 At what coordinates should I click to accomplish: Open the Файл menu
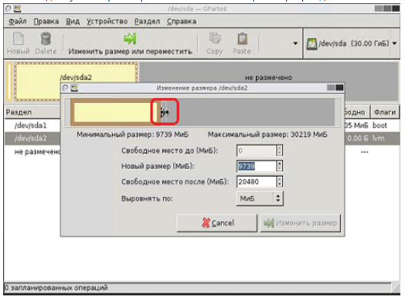pos(18,22)
